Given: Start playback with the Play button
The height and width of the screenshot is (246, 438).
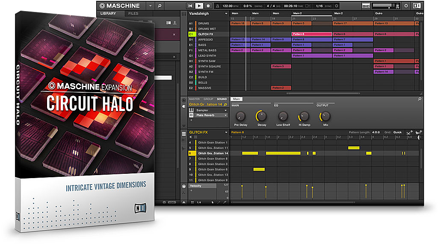Looking at the screenshot, I should click(199, 6).
